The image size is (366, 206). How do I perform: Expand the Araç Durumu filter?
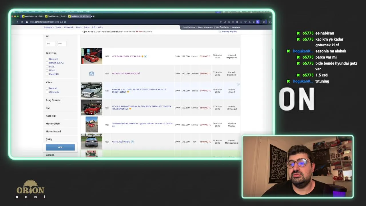pos(53,100)
